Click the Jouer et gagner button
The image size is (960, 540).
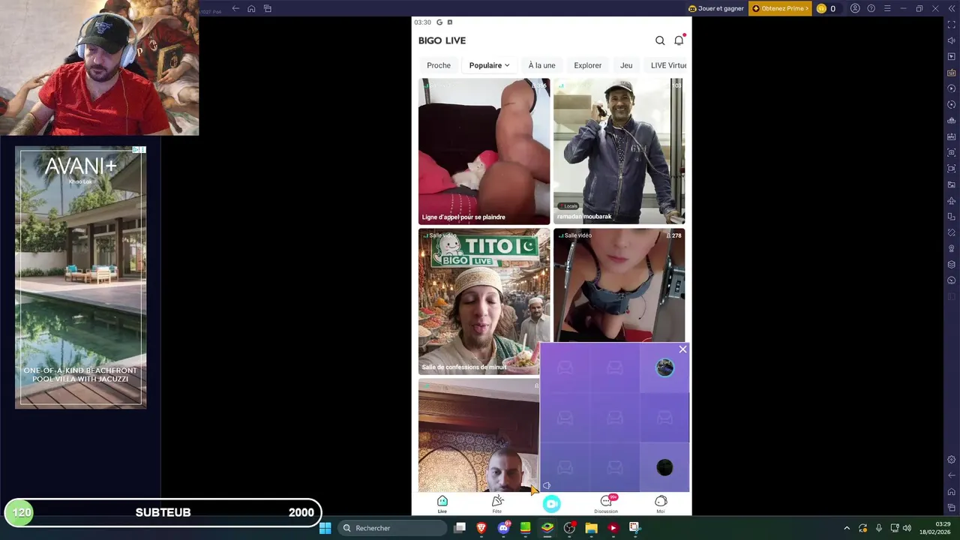click(716, 8)
